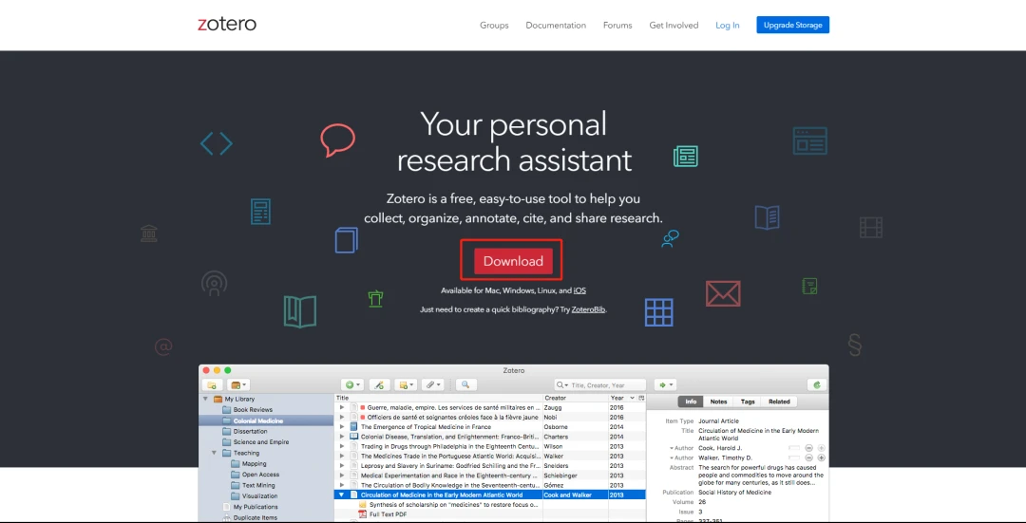Select the Open Access subcollection
Viewport: 1026px width, 523px height.
260,475
